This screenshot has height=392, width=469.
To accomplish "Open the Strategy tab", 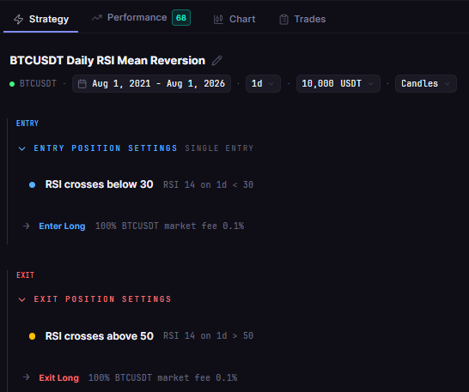I will [x=41, y=19].
